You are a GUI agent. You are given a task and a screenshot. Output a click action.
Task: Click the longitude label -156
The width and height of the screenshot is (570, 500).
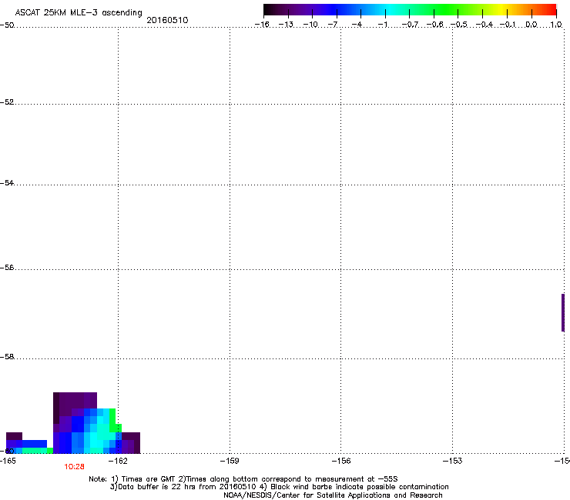341,461
